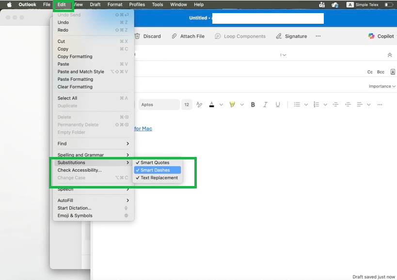Open the Help menu
The height and width of the screenshot is (280, 397).
click(199, 4)
